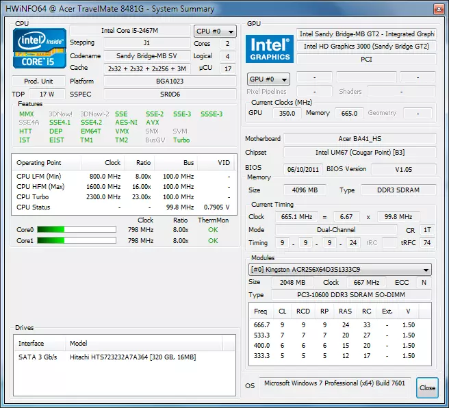Viewport: 449px width, 408px height.
Task: Select the CPU Status row
Action: pyautogui.click(x=124, y=207)
